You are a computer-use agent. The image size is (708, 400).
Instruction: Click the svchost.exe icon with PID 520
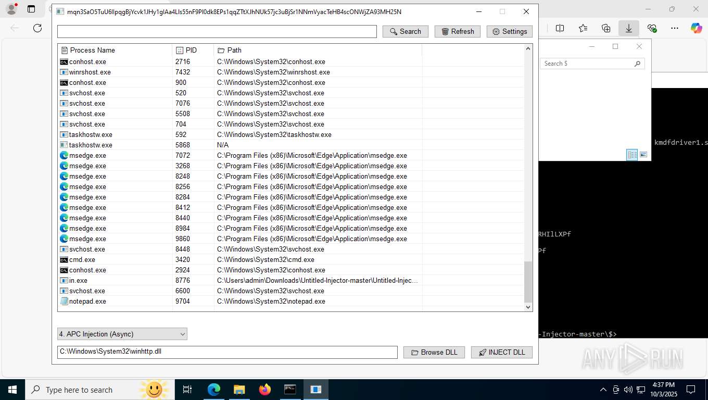(64, 93)
